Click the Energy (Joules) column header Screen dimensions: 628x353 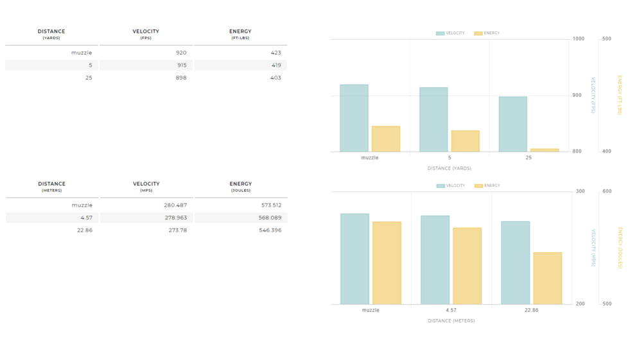point(241,187)
